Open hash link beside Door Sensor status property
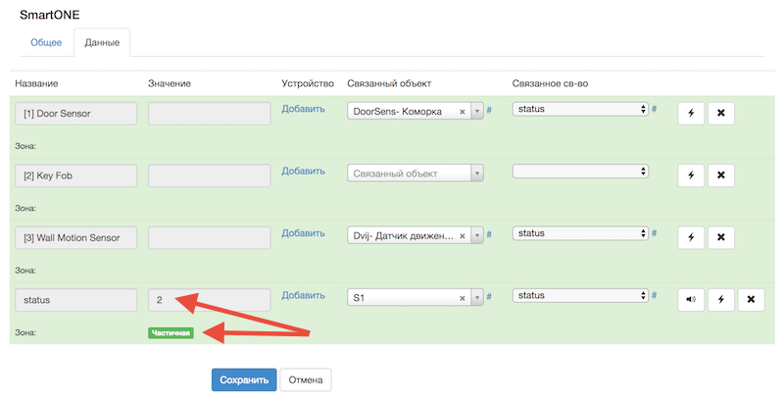This screenshot has width=784, height=401. (654, 109)
